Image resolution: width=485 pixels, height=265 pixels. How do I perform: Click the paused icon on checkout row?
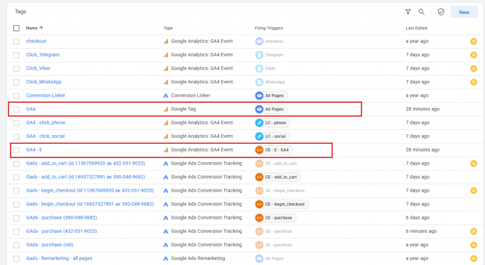(x=473, y=41)
